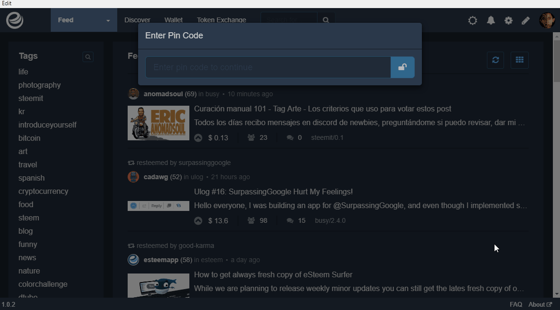Open anomadsoul author profile name

[163, 94]
